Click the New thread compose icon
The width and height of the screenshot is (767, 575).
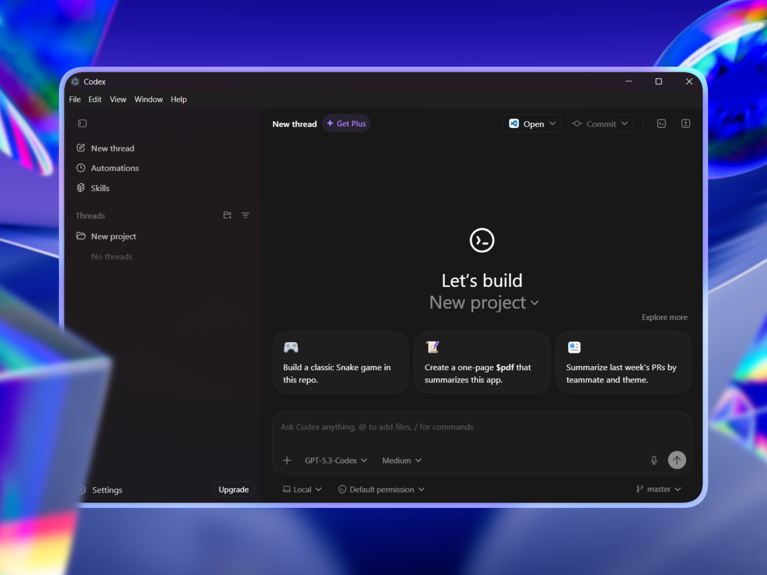[81, 148]
